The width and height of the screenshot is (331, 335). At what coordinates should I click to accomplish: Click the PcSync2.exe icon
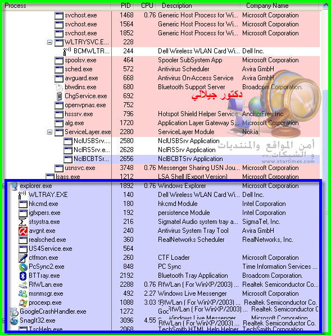pyautogui.click(x=23, y=267)
